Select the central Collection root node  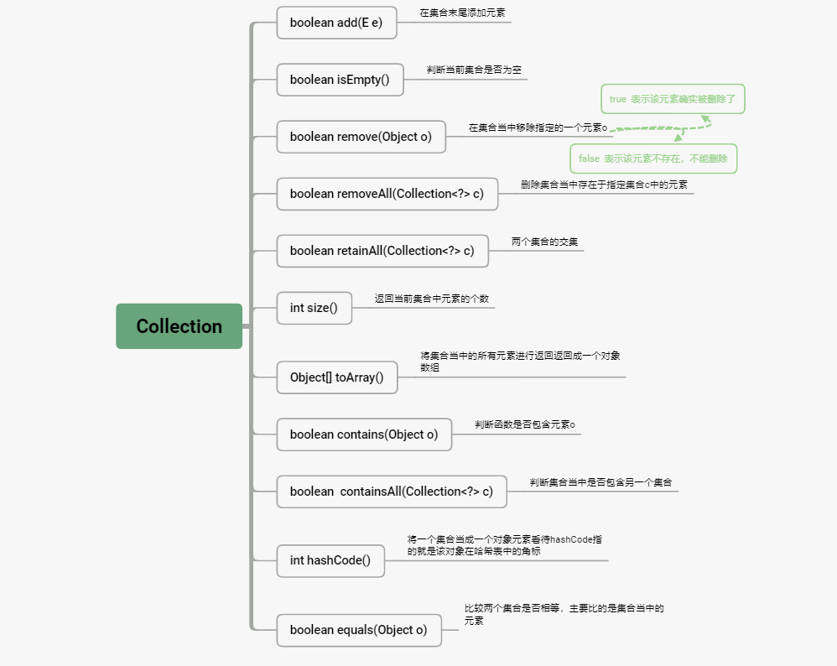[179, 325]
